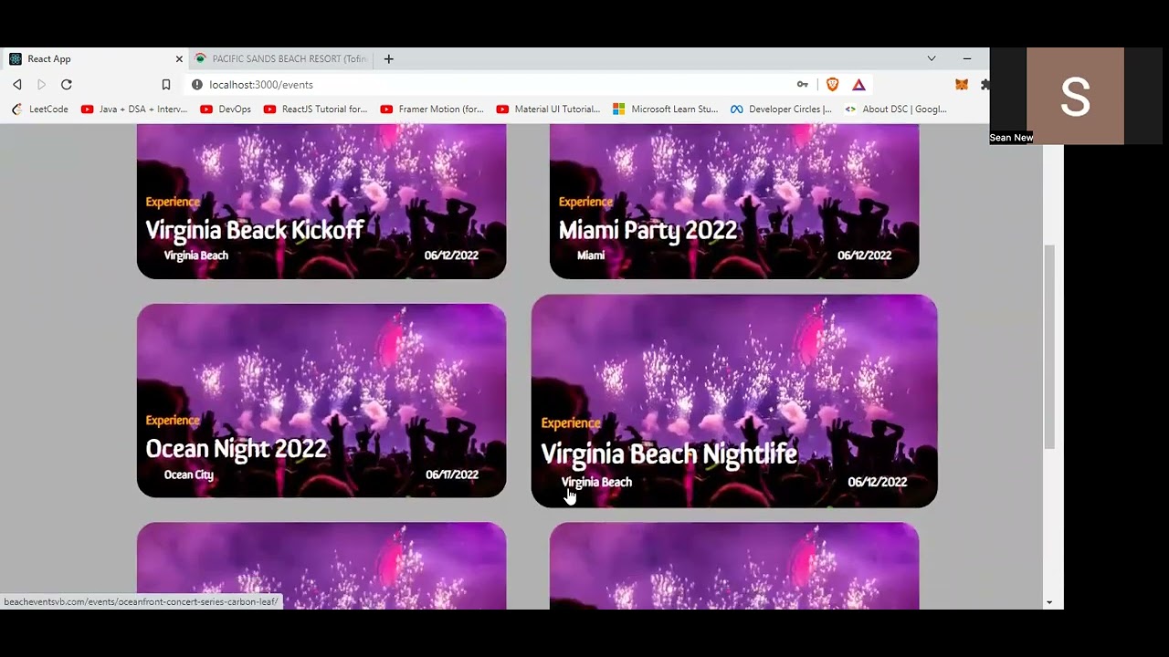Open the Virginia Beach Nightlife event card
Image resolution: width=1169 pixels, height=657 pixels.
734,401
